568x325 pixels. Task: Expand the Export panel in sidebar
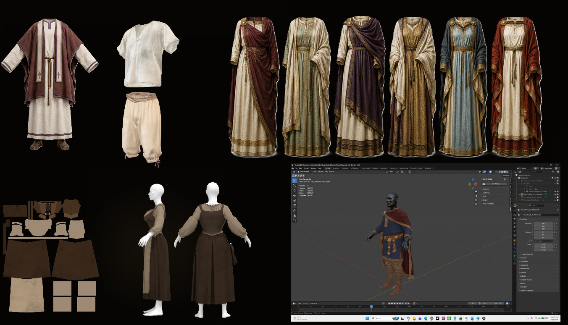(494, 200)
